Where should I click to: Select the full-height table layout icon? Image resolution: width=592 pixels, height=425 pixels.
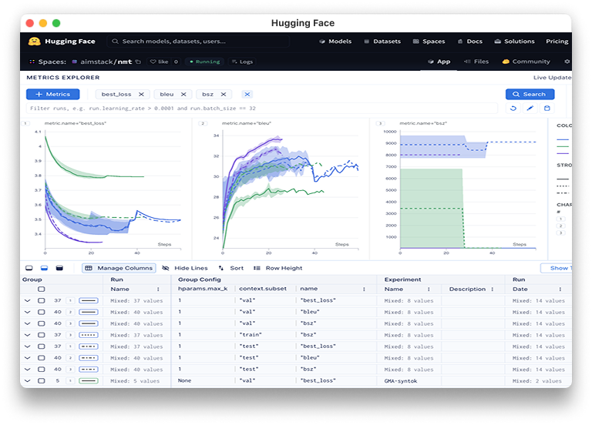pyautogui.click(x=59, y=268)
